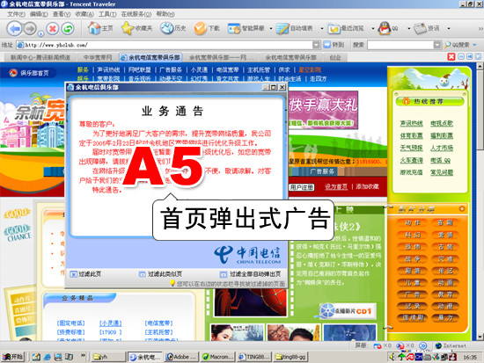Expand the QQ toolbar dropdown arrow

409,29
